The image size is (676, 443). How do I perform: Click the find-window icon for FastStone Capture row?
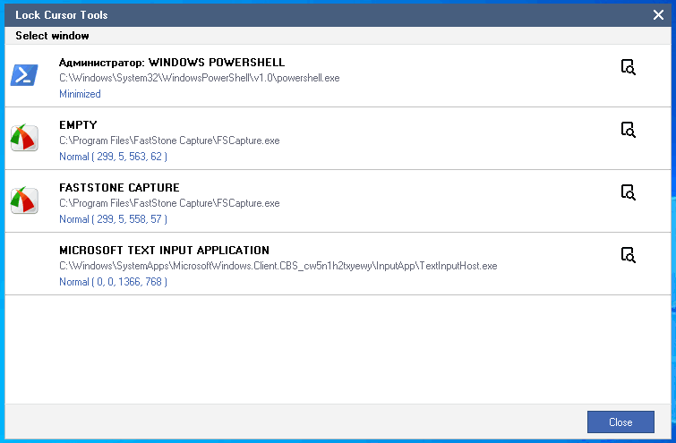629,192
